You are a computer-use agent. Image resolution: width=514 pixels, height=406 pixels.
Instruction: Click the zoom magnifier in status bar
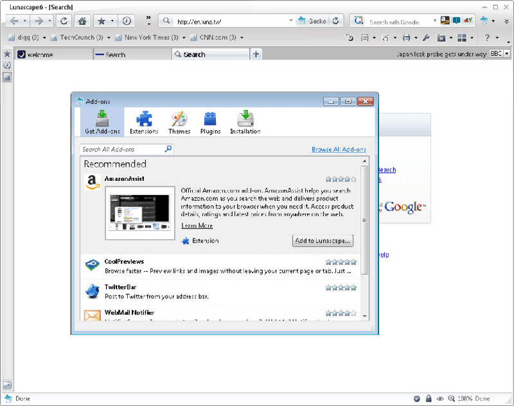[452, 398]
